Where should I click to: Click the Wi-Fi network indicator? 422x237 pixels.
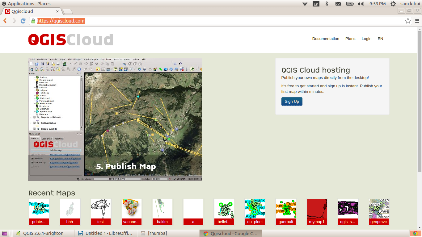coord(305,4)
